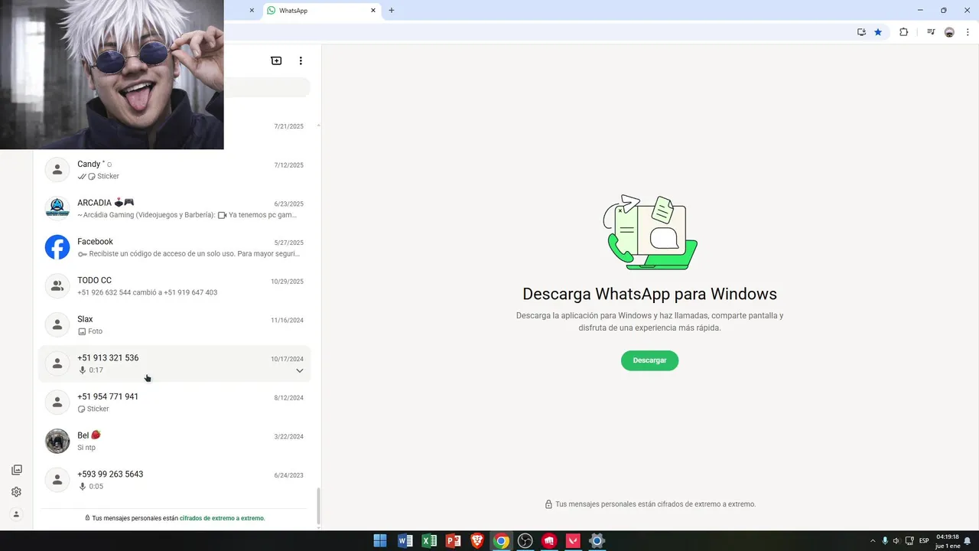The image size is (979, 551).
Task: Open the Status/media icon in left sidebar
Action: click(x=17, y=470)
